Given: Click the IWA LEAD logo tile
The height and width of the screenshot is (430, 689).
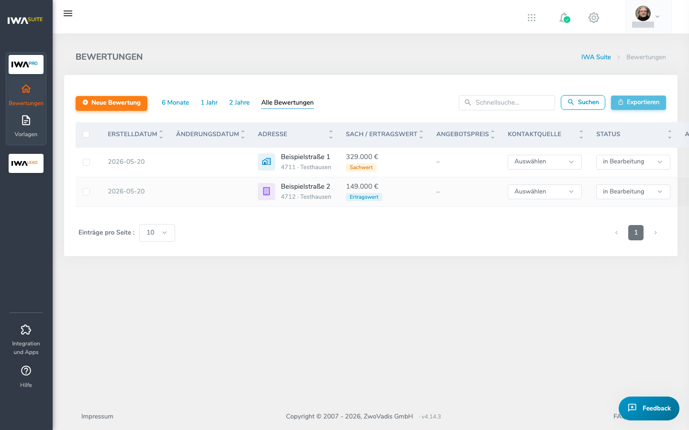Looking at the screenshot, I should point(26,163).
